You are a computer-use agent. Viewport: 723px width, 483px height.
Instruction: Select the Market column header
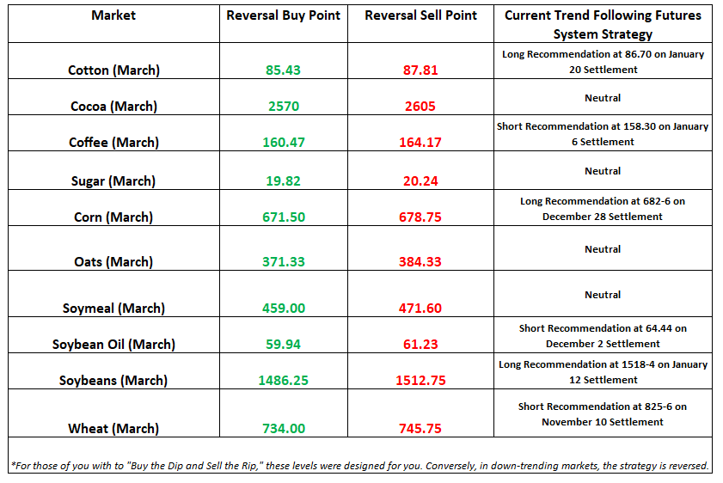click(113, 15)
